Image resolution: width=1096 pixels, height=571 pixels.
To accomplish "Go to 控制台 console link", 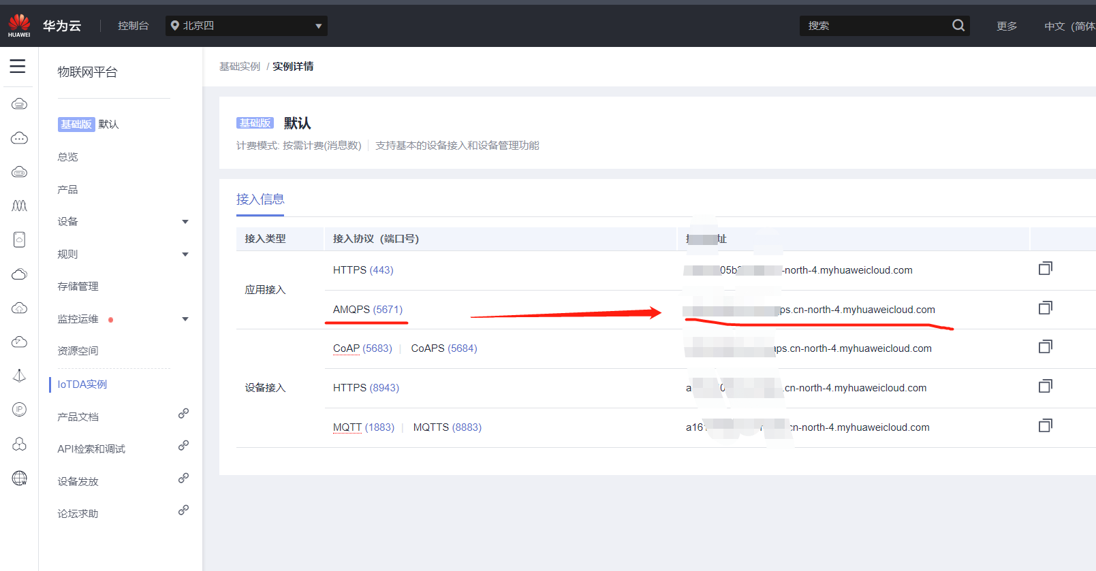I will pos(133,26).
